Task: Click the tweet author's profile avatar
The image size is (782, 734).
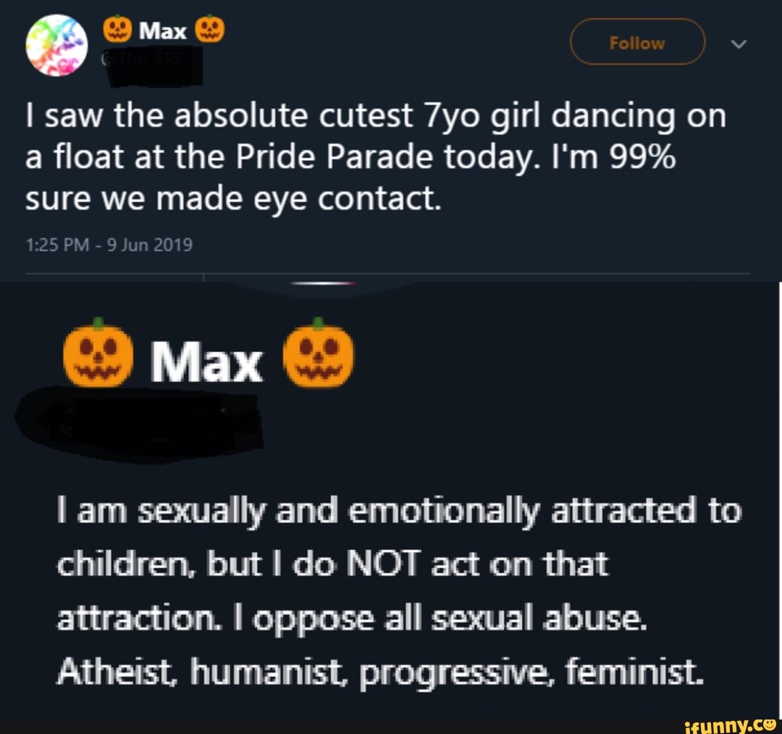Action: pos(56,45)
